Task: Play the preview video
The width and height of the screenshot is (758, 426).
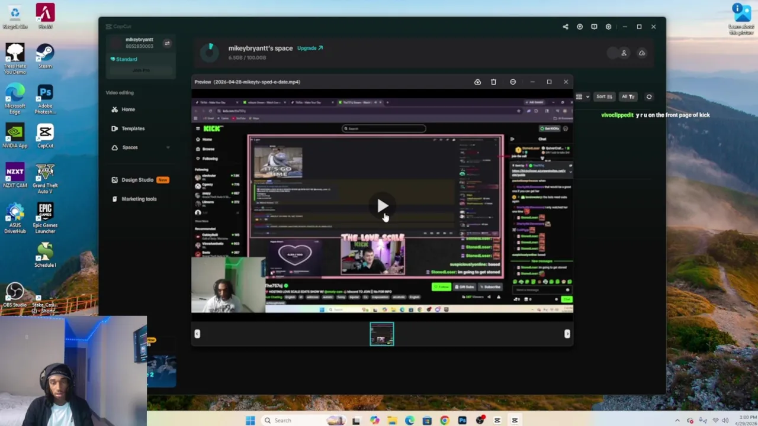Action: pyautogui.click(x=382, y=206)
